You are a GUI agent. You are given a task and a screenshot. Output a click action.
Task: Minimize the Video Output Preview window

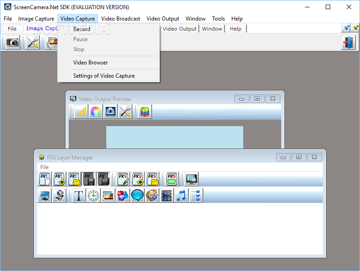click(241, 99)
